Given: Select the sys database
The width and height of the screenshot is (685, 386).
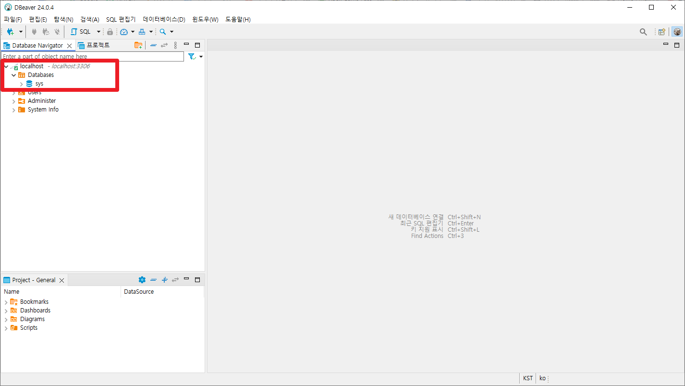Looking at the screenshot, I should point(39,84).
